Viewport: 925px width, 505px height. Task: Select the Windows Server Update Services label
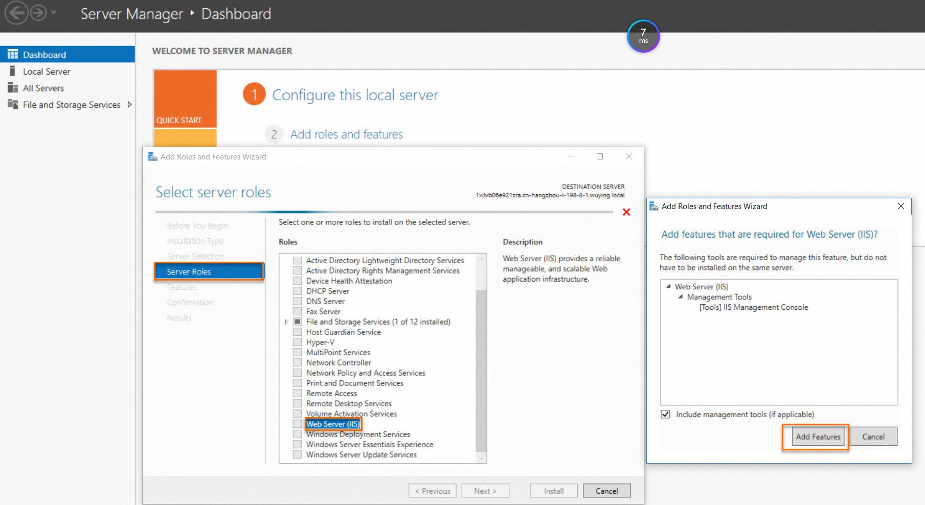click(362, 454)
